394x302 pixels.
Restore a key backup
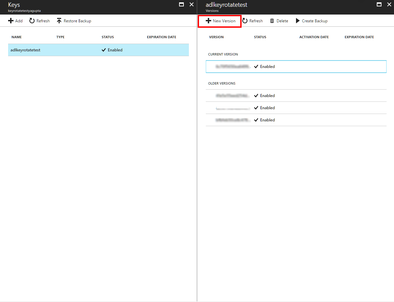[74, 21]
